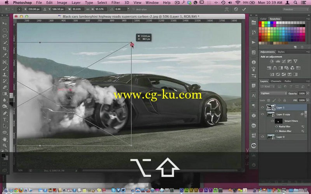This screenshot has height=194, width=311.
Task: Open the Window menu
Action: [152, 3]
